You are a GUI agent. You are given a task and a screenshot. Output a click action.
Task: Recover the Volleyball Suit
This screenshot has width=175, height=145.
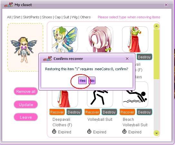pos(92,112)
